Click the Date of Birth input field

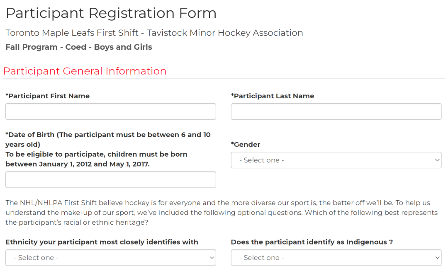tap(110, 179)
